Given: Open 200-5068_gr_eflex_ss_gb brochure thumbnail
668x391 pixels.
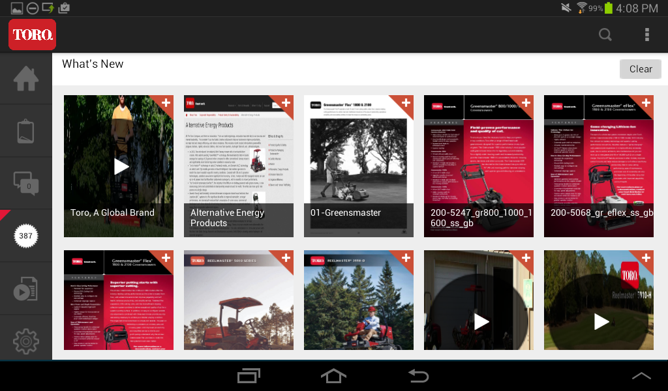Looking at the screenshot, I should click(599, 166).
